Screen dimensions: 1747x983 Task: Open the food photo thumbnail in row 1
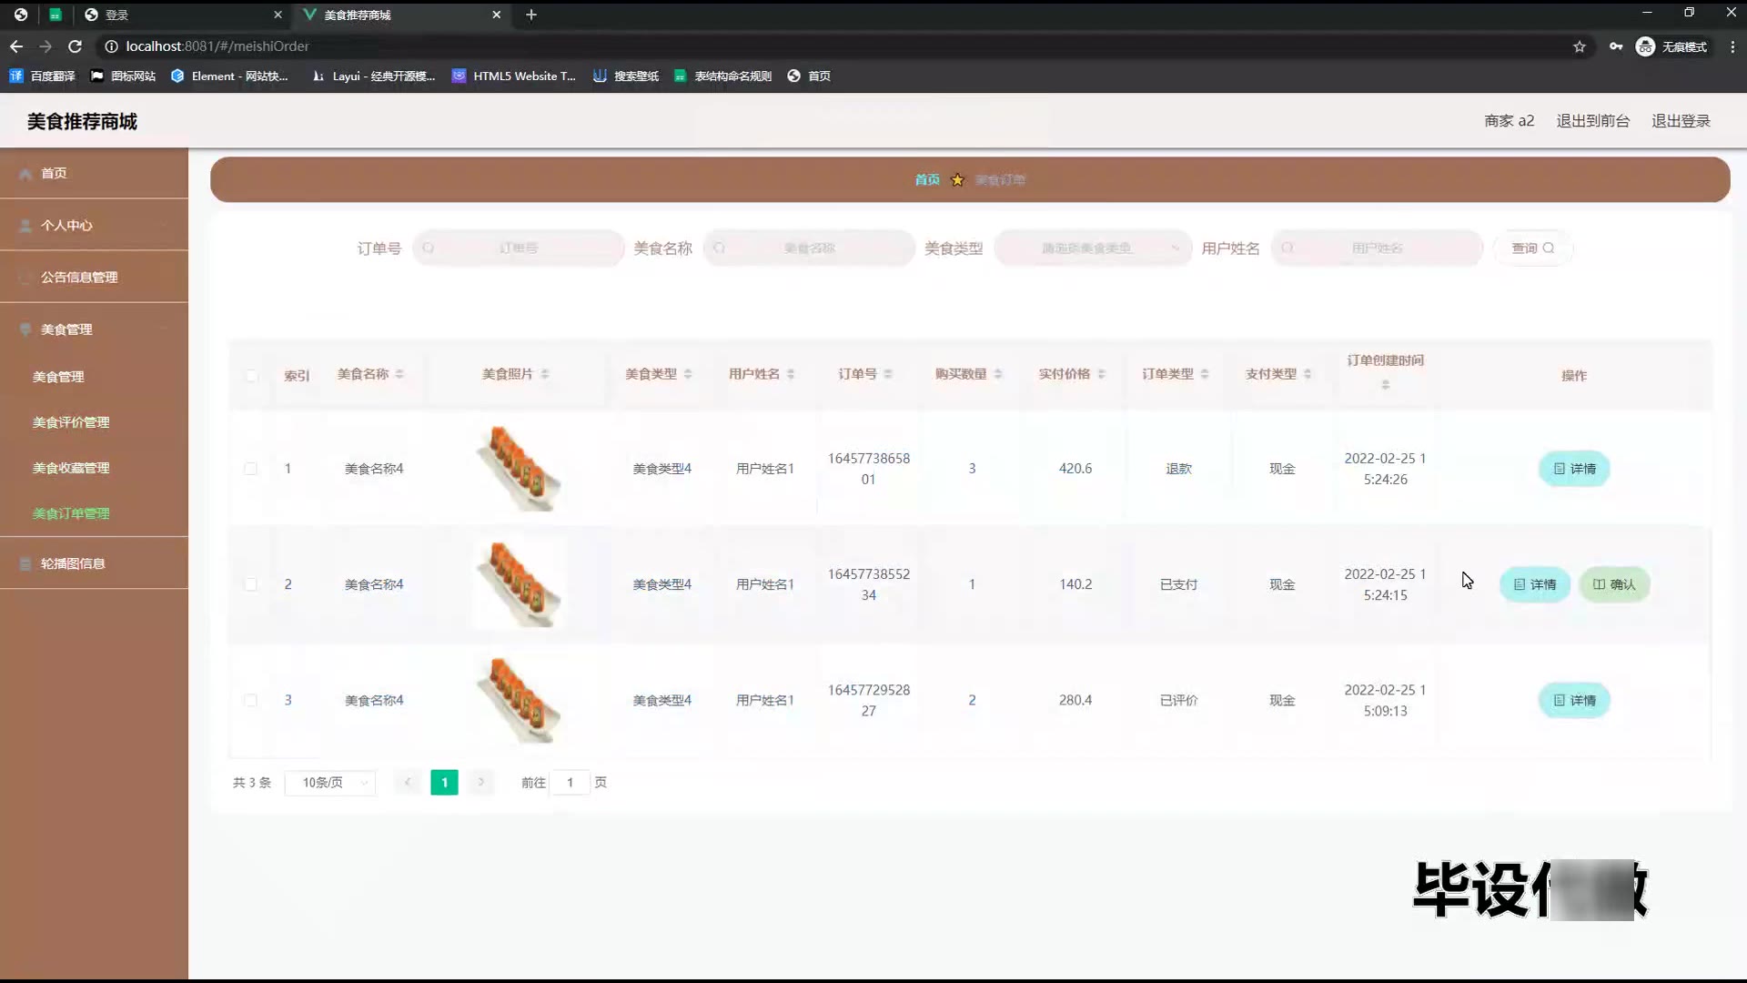(519, 468)
